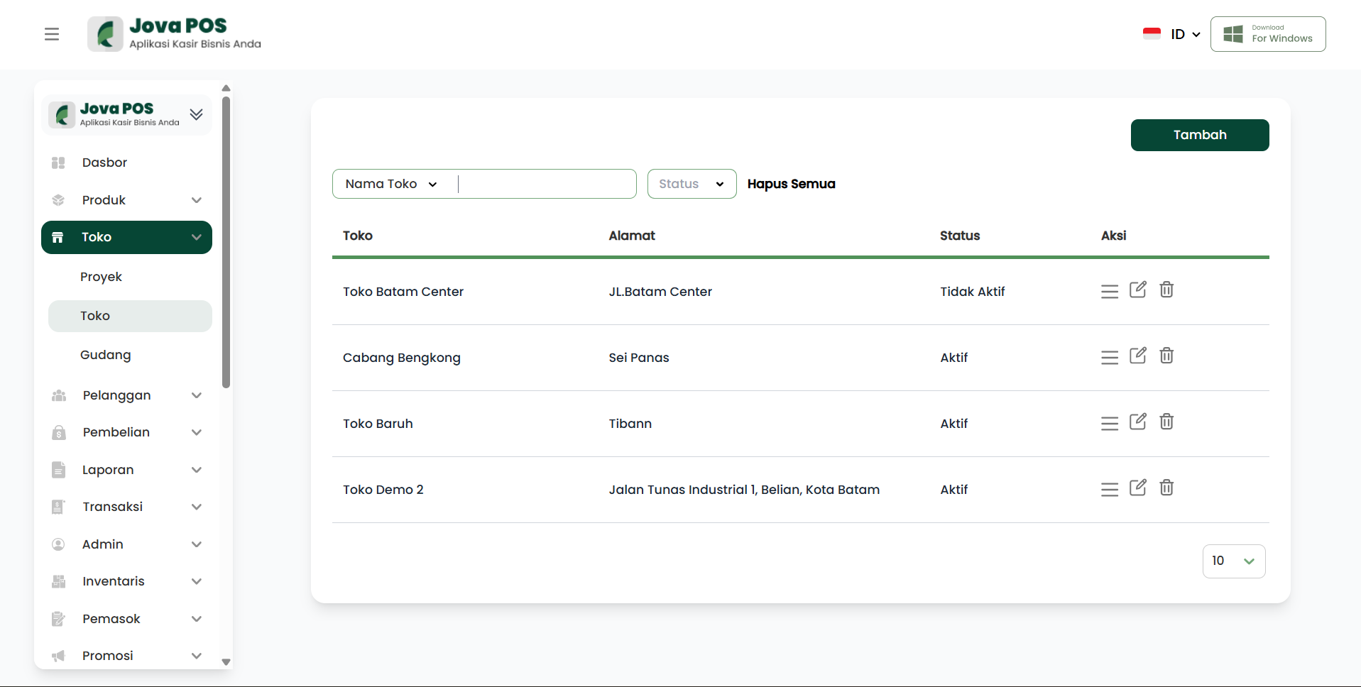The width and height of the screenshot is (1361, 687).
Task: Delete the Cabang Bengkong store
Action: [x=1166, y=356]
